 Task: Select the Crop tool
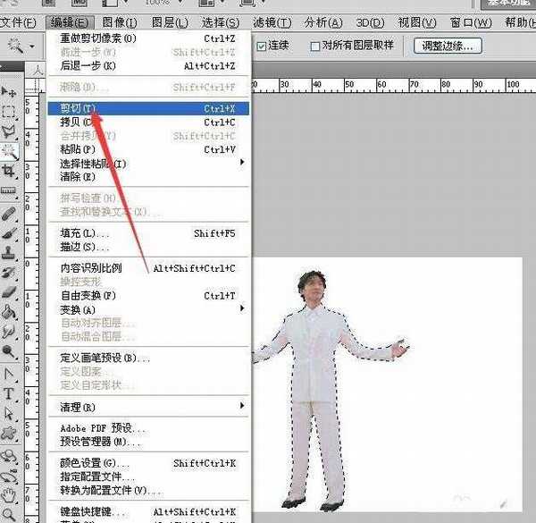coord(10,171)
